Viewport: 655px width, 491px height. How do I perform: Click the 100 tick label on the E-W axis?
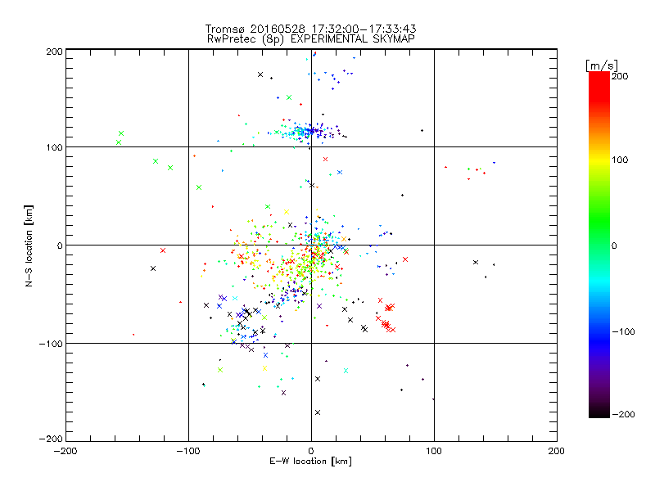[434, 451]
